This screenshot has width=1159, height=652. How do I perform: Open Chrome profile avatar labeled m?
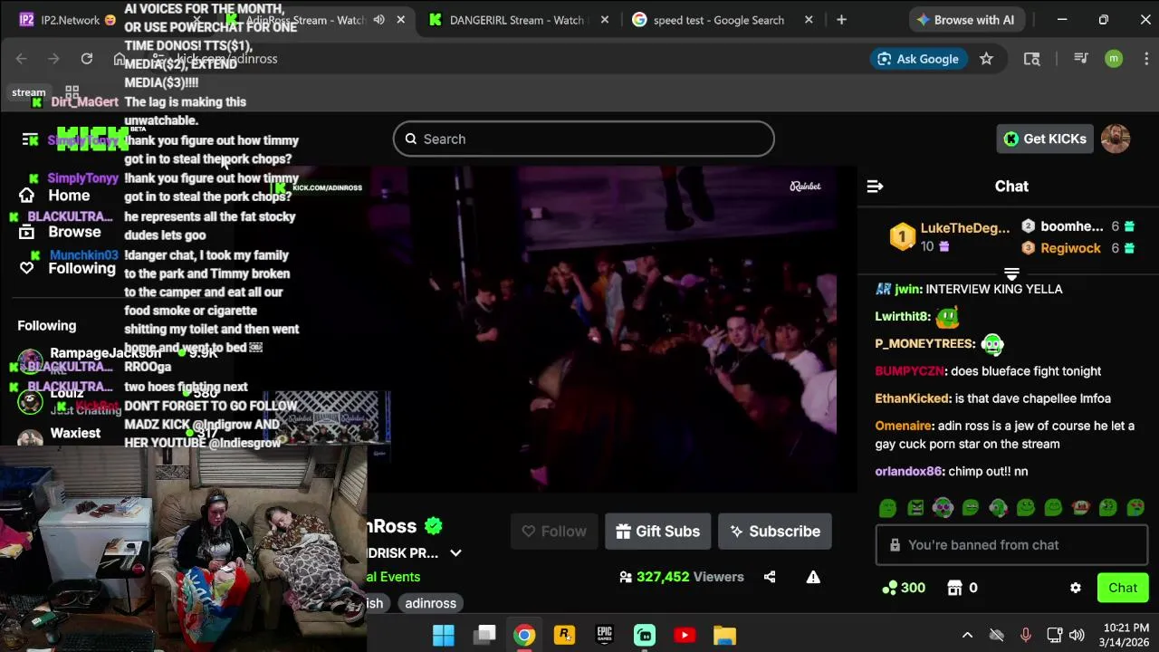1114,59
